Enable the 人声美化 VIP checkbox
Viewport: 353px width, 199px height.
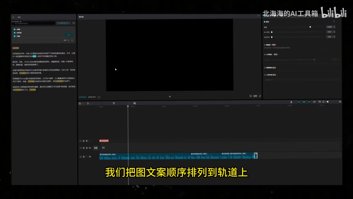(x=265, y=54)
